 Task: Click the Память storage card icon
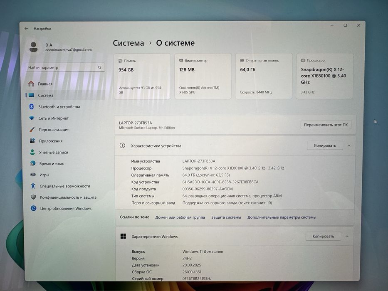click(x=120, y=61)
